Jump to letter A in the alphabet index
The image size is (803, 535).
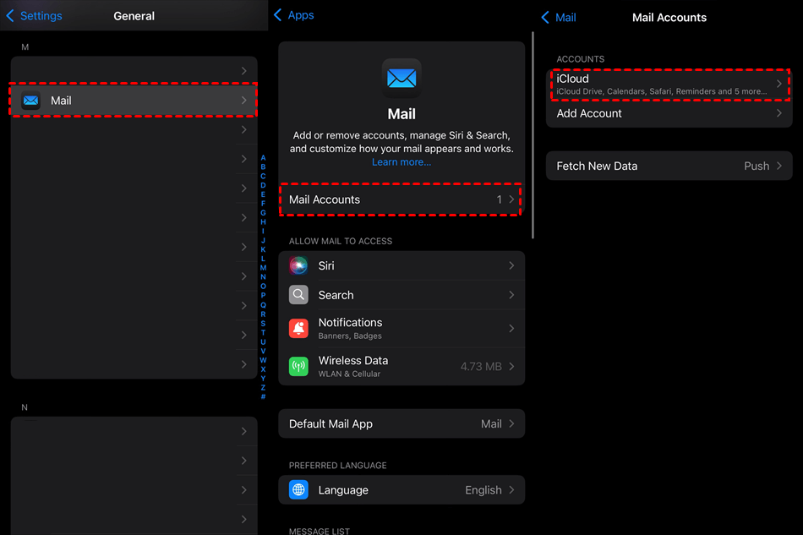pyautogui.click(x=263, y=158)
